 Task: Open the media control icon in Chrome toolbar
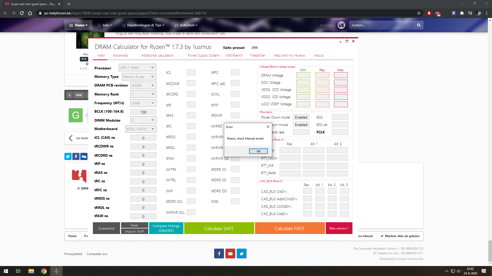click(470, 13)
